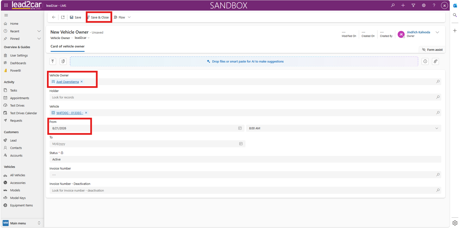Search Vehicle Owner lookup magnifier
460x228 pixels.
point(438,82)
